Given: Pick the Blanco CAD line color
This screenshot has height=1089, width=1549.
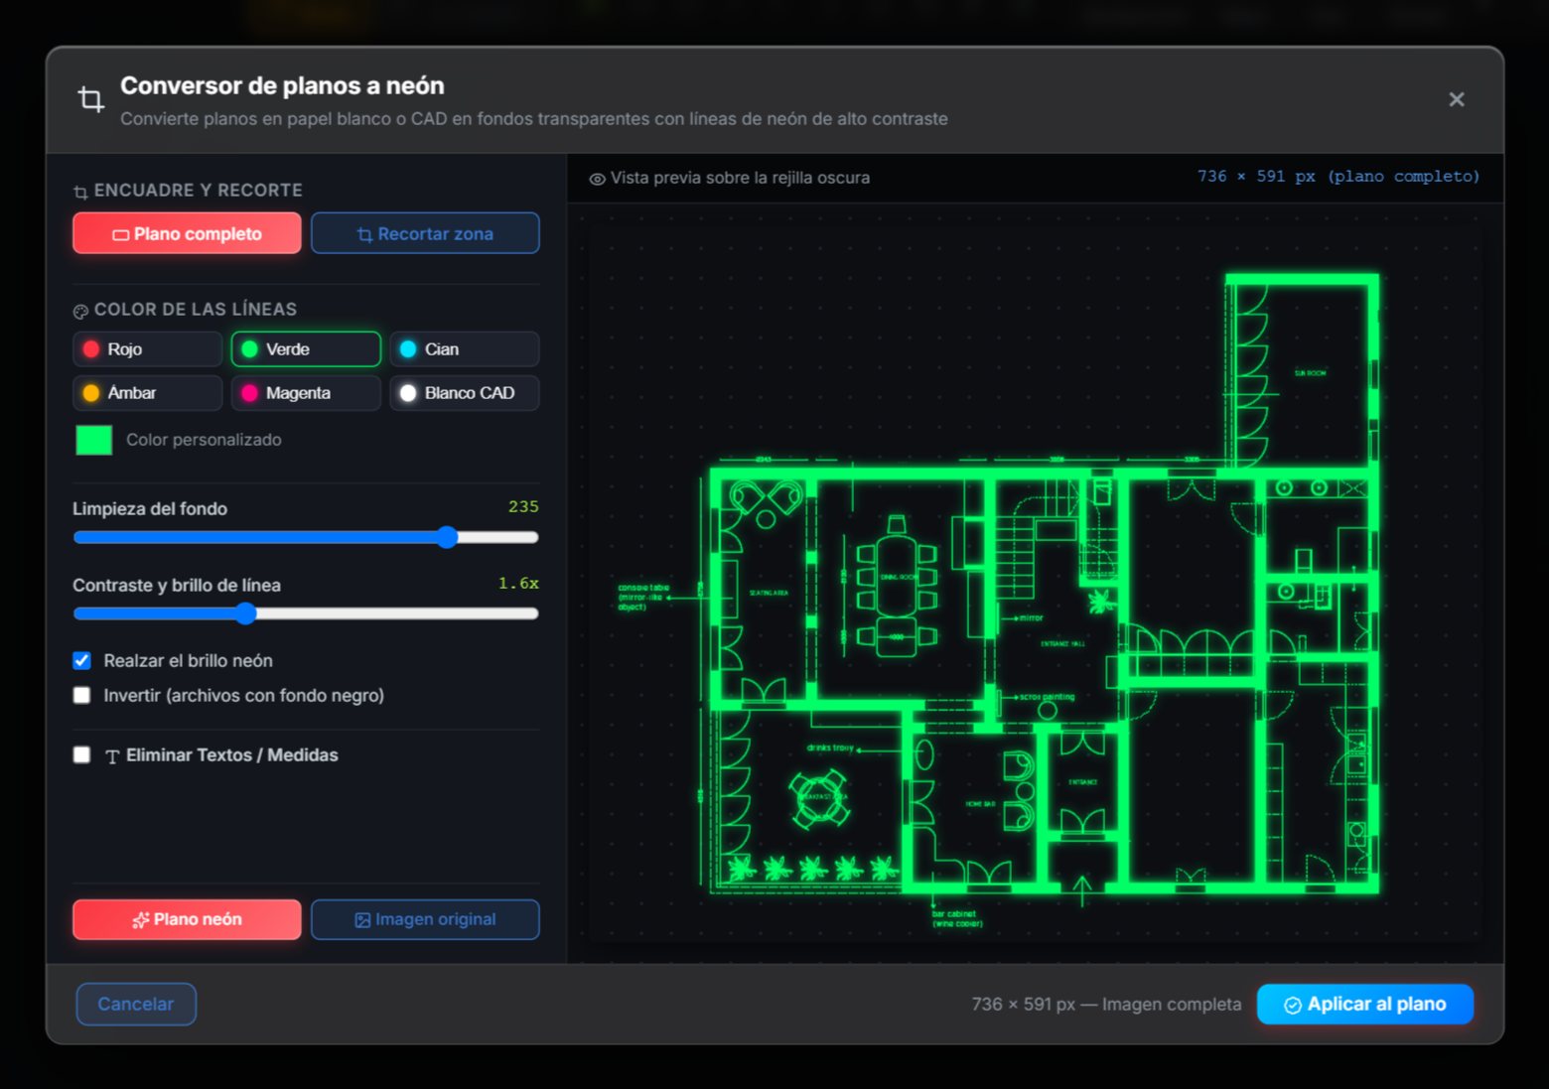Looking at the screenshot, I should click(465, 393).
